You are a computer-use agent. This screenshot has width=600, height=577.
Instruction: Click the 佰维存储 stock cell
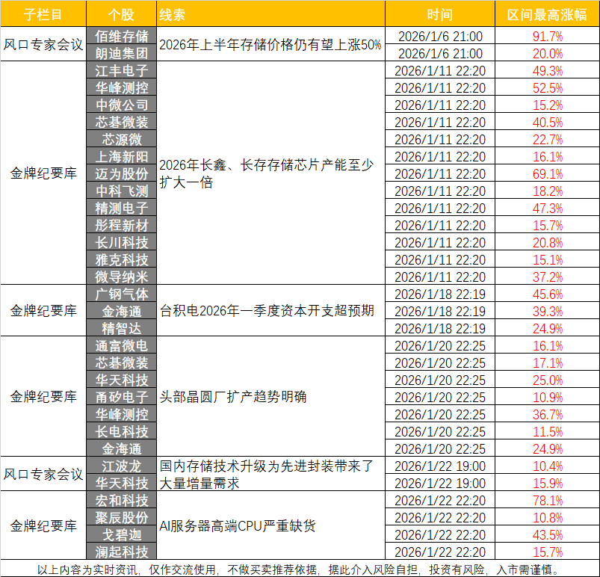pyautogui.click(x=122, y=36)
